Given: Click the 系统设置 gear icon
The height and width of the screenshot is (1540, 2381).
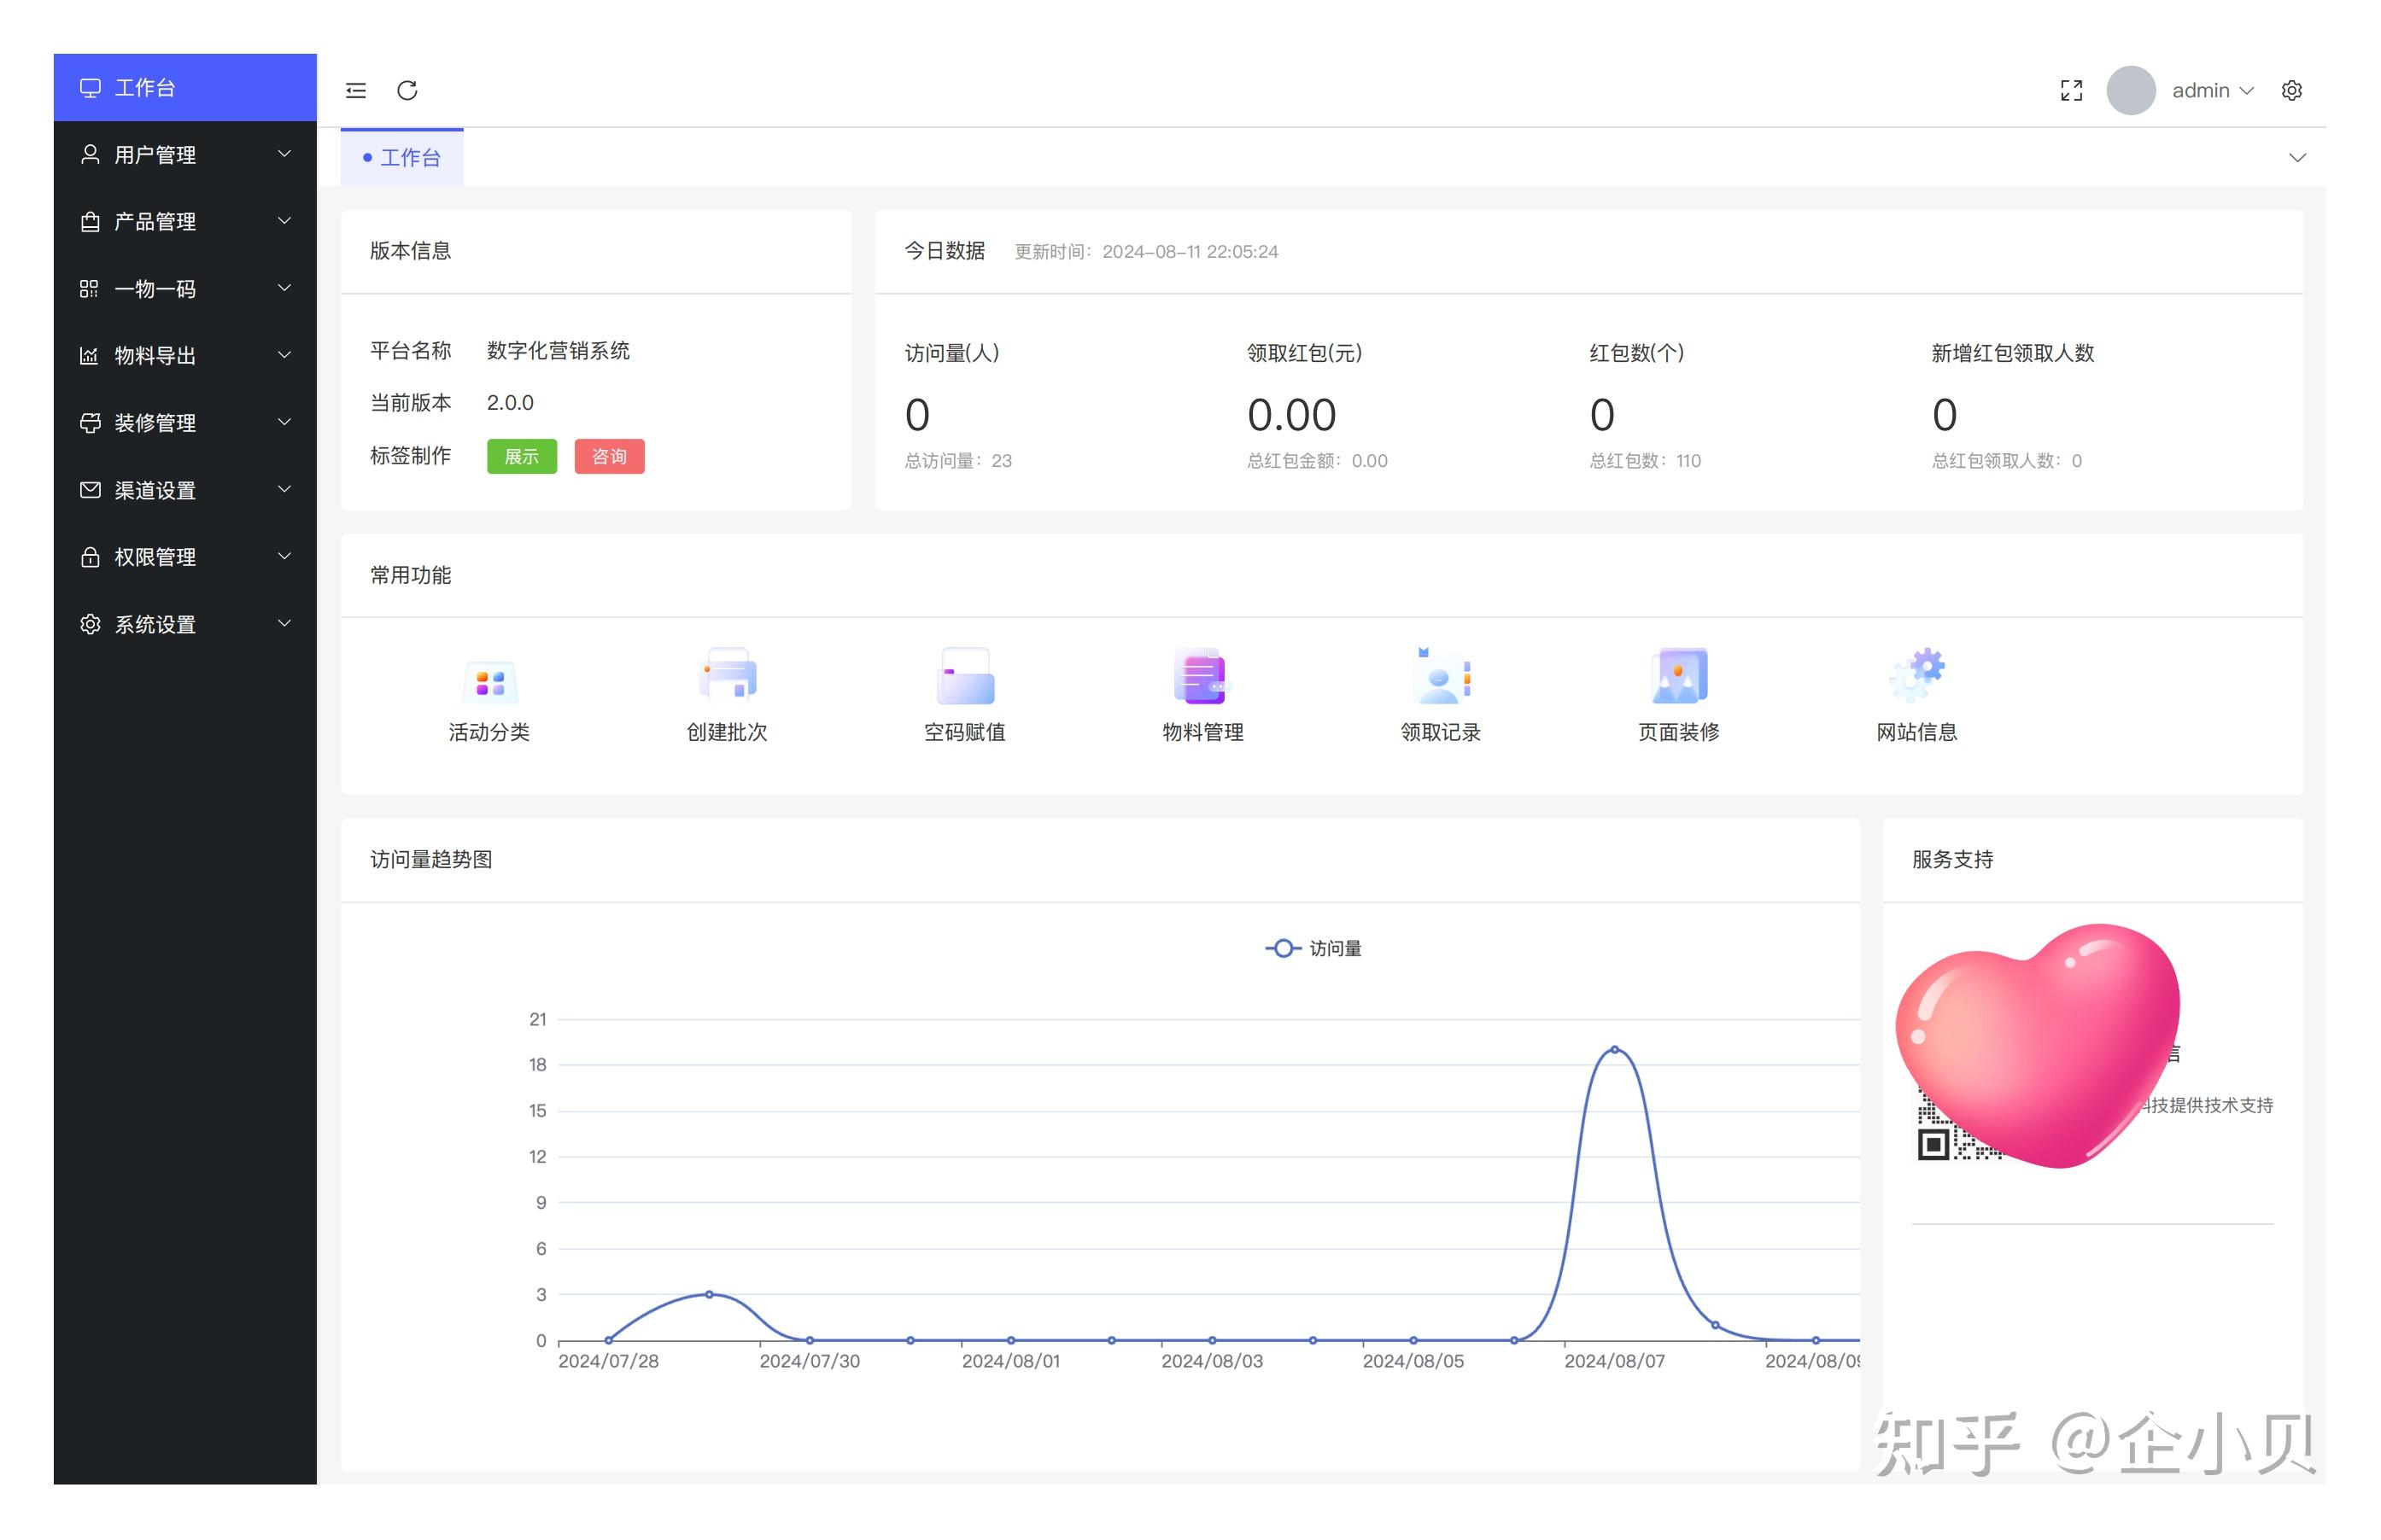Looking at the screenshot, I should (90, 624).
